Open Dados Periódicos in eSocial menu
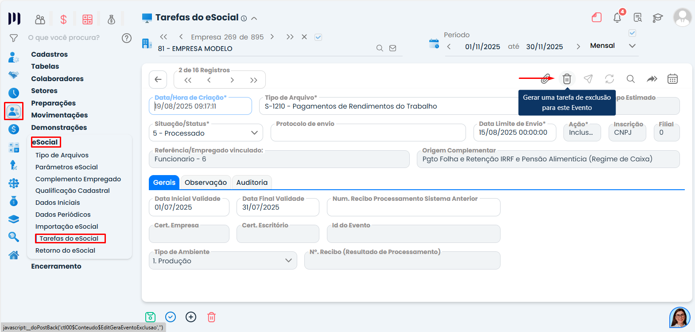The image size is (695, 332). [63, 215]
